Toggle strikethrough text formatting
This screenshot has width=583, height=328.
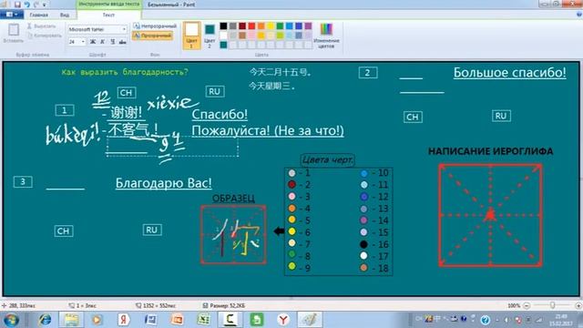(x=123, y=42)
